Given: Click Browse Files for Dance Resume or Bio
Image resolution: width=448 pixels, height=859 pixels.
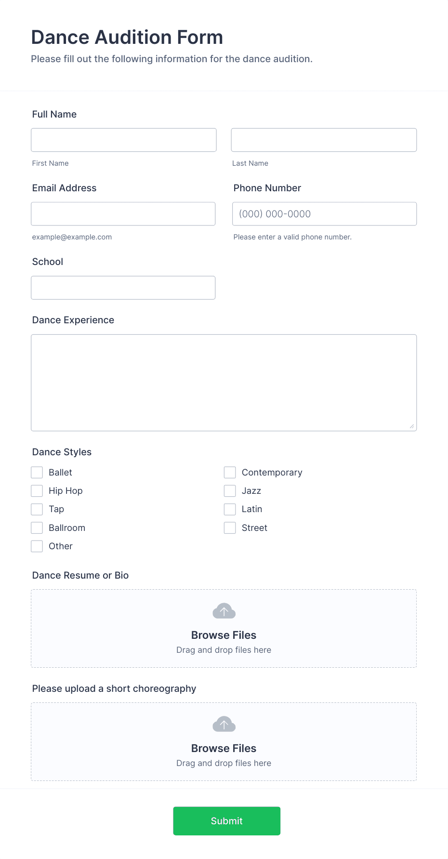Looking at the screenshot, I should click(x=224, y=635).
